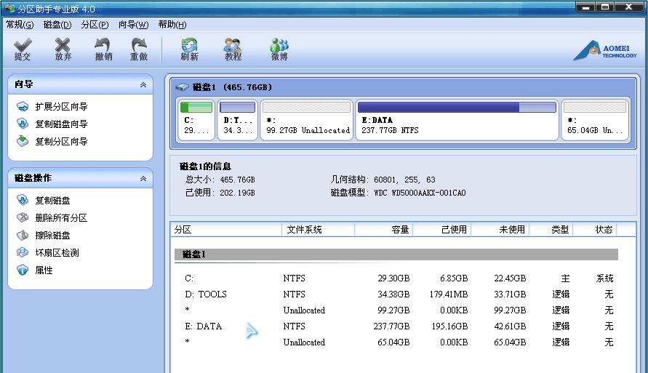Image resolution: width=648 pixels, height=373 pixels.
Task: Click the 195.16GB used value for E:
Action: [449, 326]
